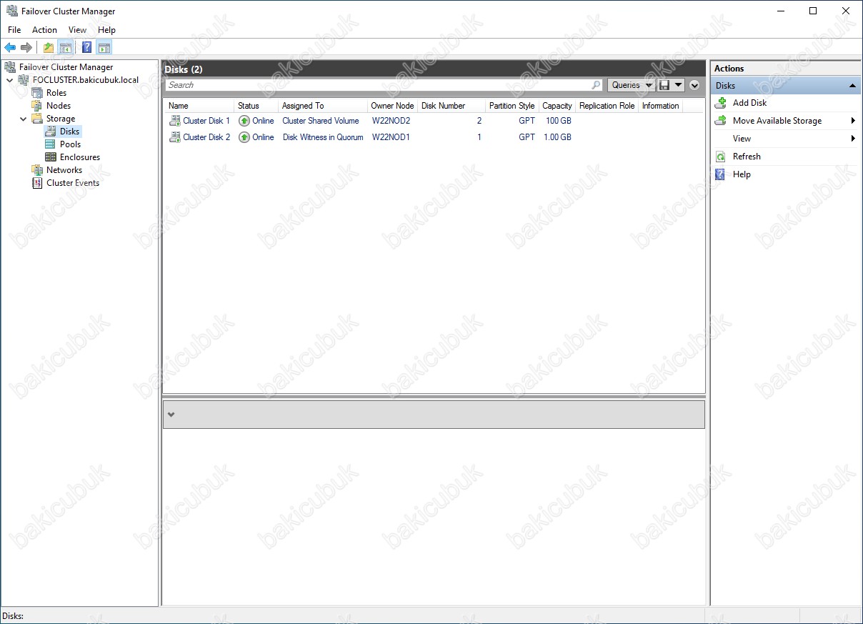This screenshot has width=863, height=624.
Task: Sort by the Owner Node column header
Action: (x=392, y=106)
